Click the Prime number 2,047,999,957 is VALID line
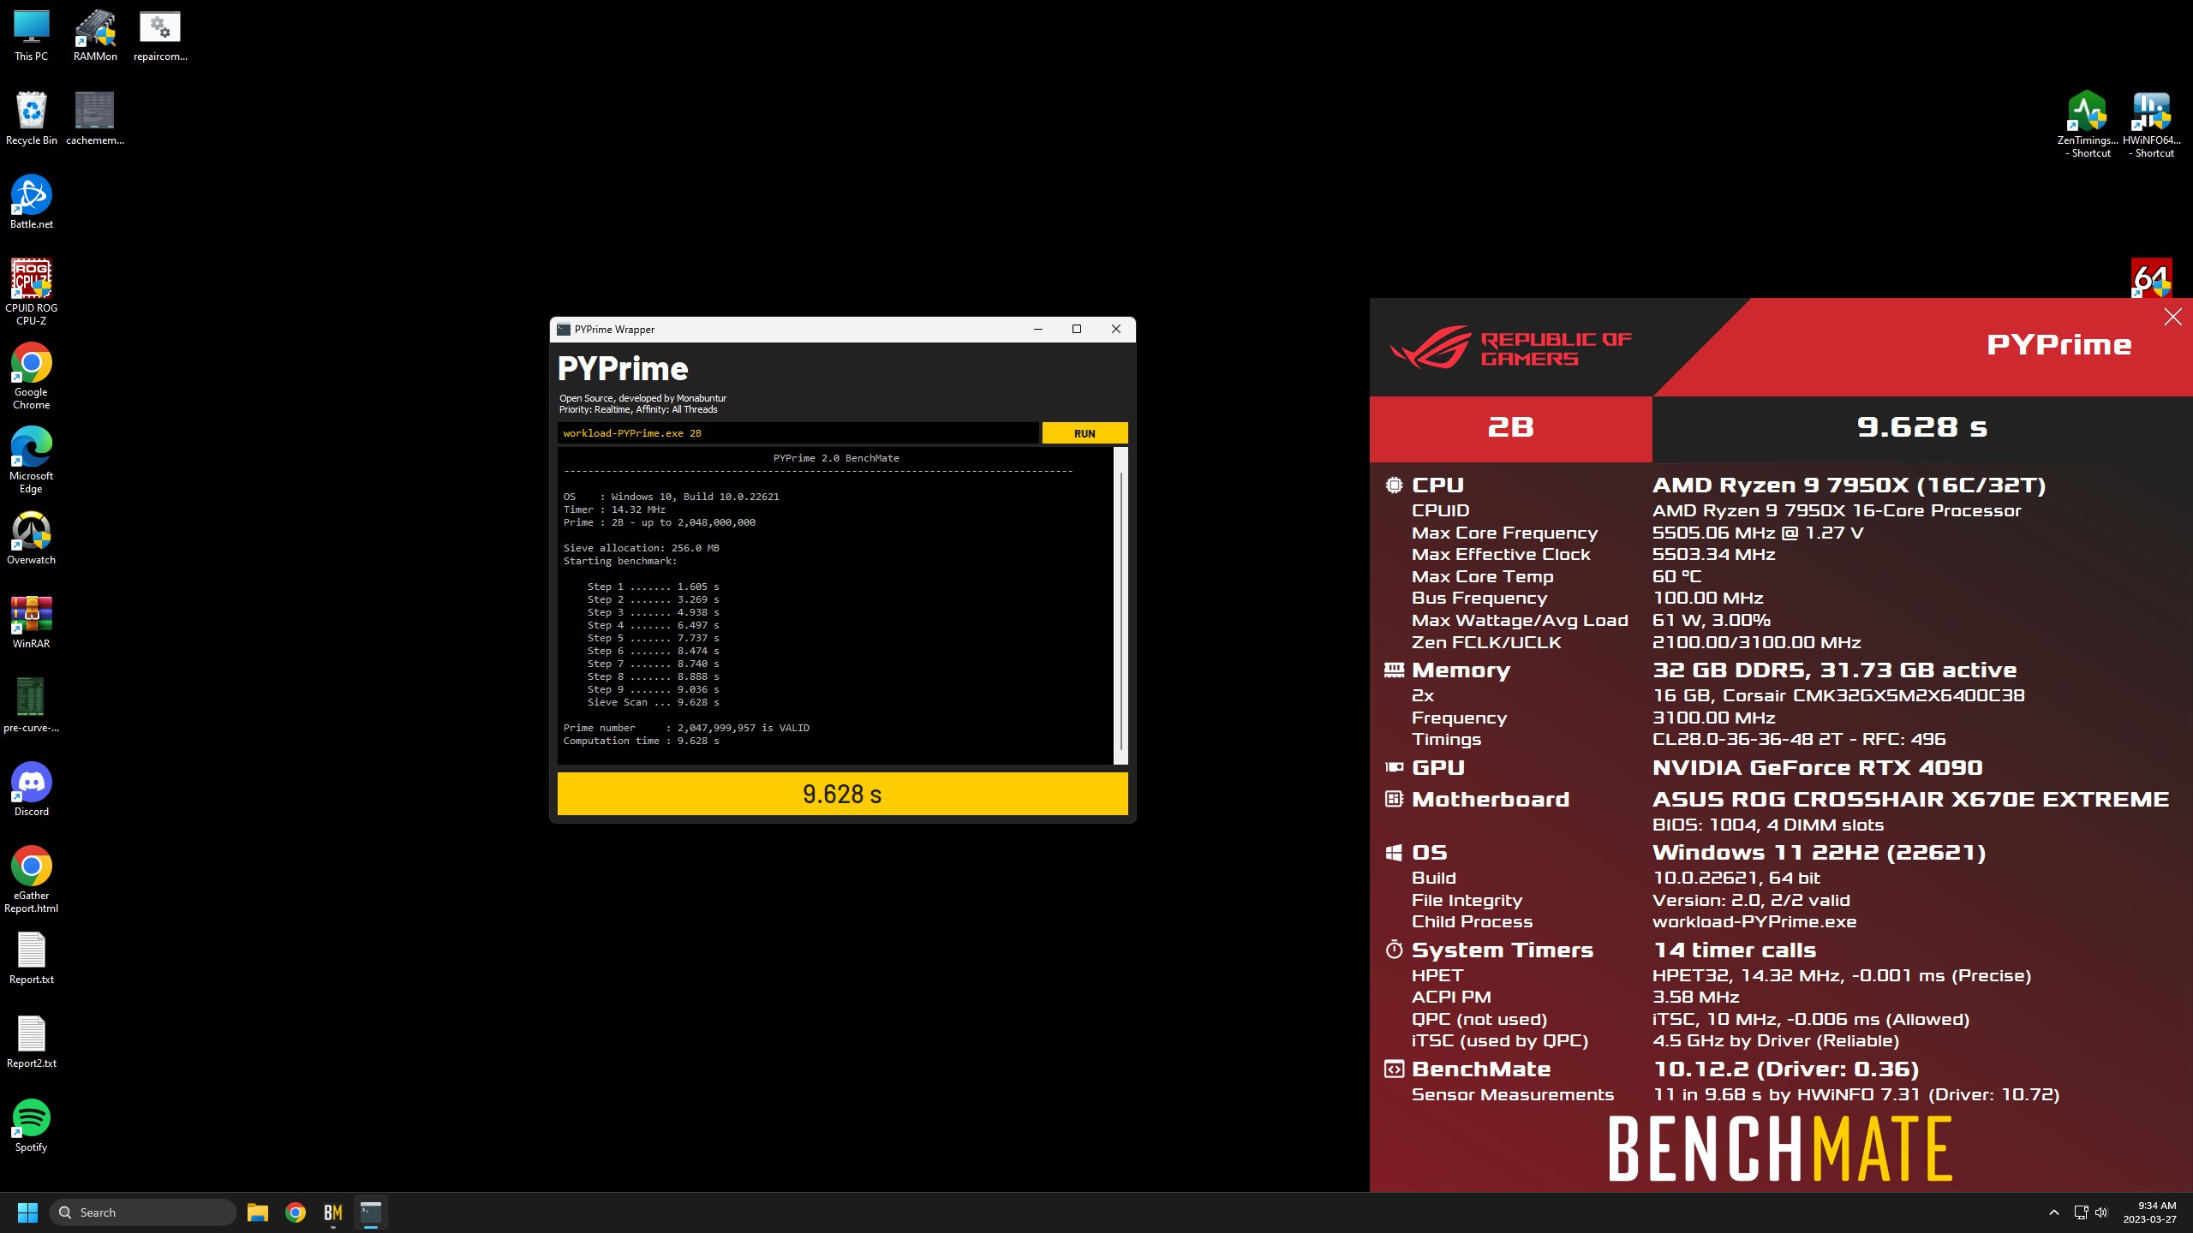 tap(686, 728)
